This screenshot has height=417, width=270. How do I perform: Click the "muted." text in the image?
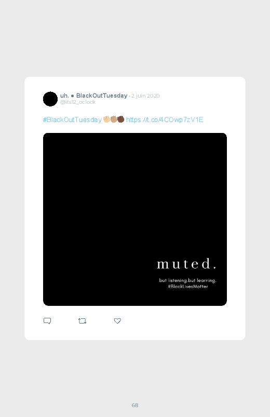point(187,264)
